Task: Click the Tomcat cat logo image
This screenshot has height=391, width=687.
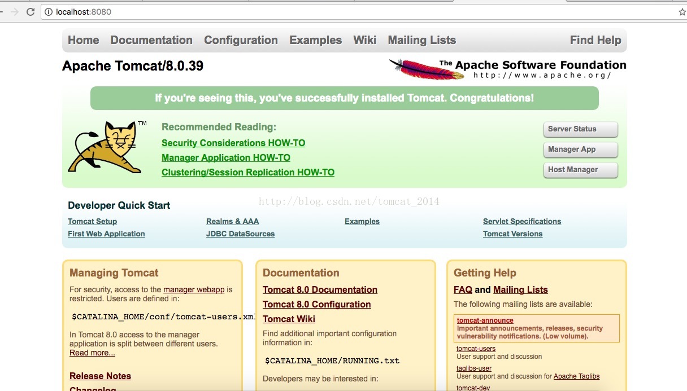Action: (107, 147)
